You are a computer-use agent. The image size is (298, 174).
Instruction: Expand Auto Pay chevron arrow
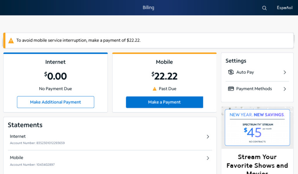(285, 72)
